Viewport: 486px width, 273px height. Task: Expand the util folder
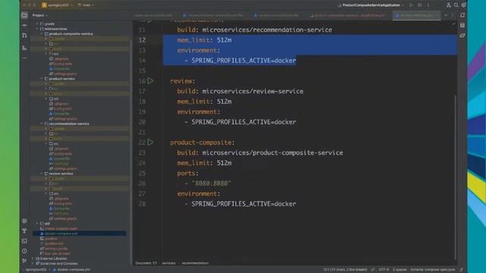(x=37, y=224)
